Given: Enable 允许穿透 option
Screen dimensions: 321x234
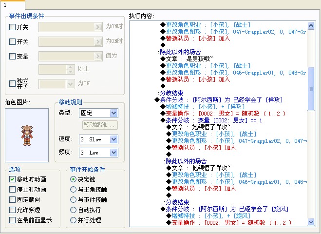Looking at the screenshot, I should (x=12, y=210).
